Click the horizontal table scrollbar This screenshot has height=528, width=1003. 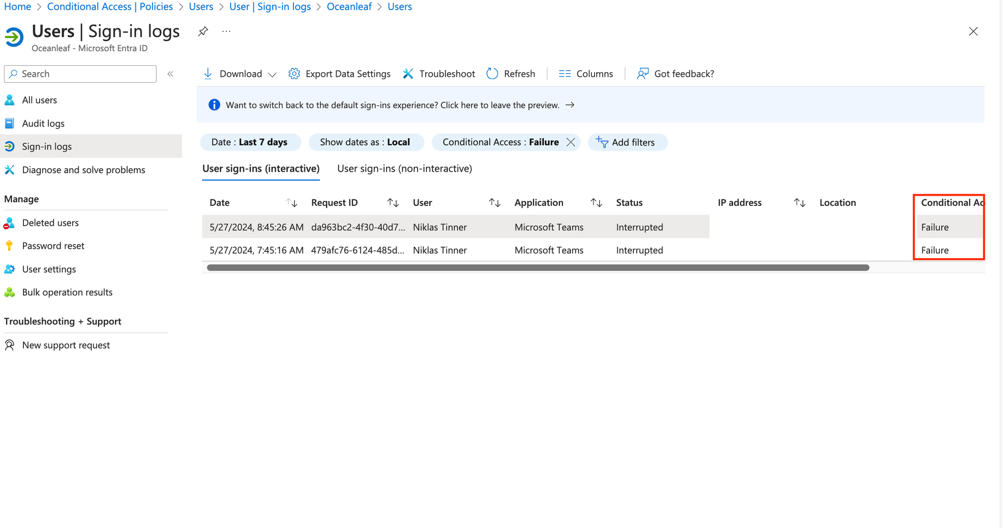538,268
